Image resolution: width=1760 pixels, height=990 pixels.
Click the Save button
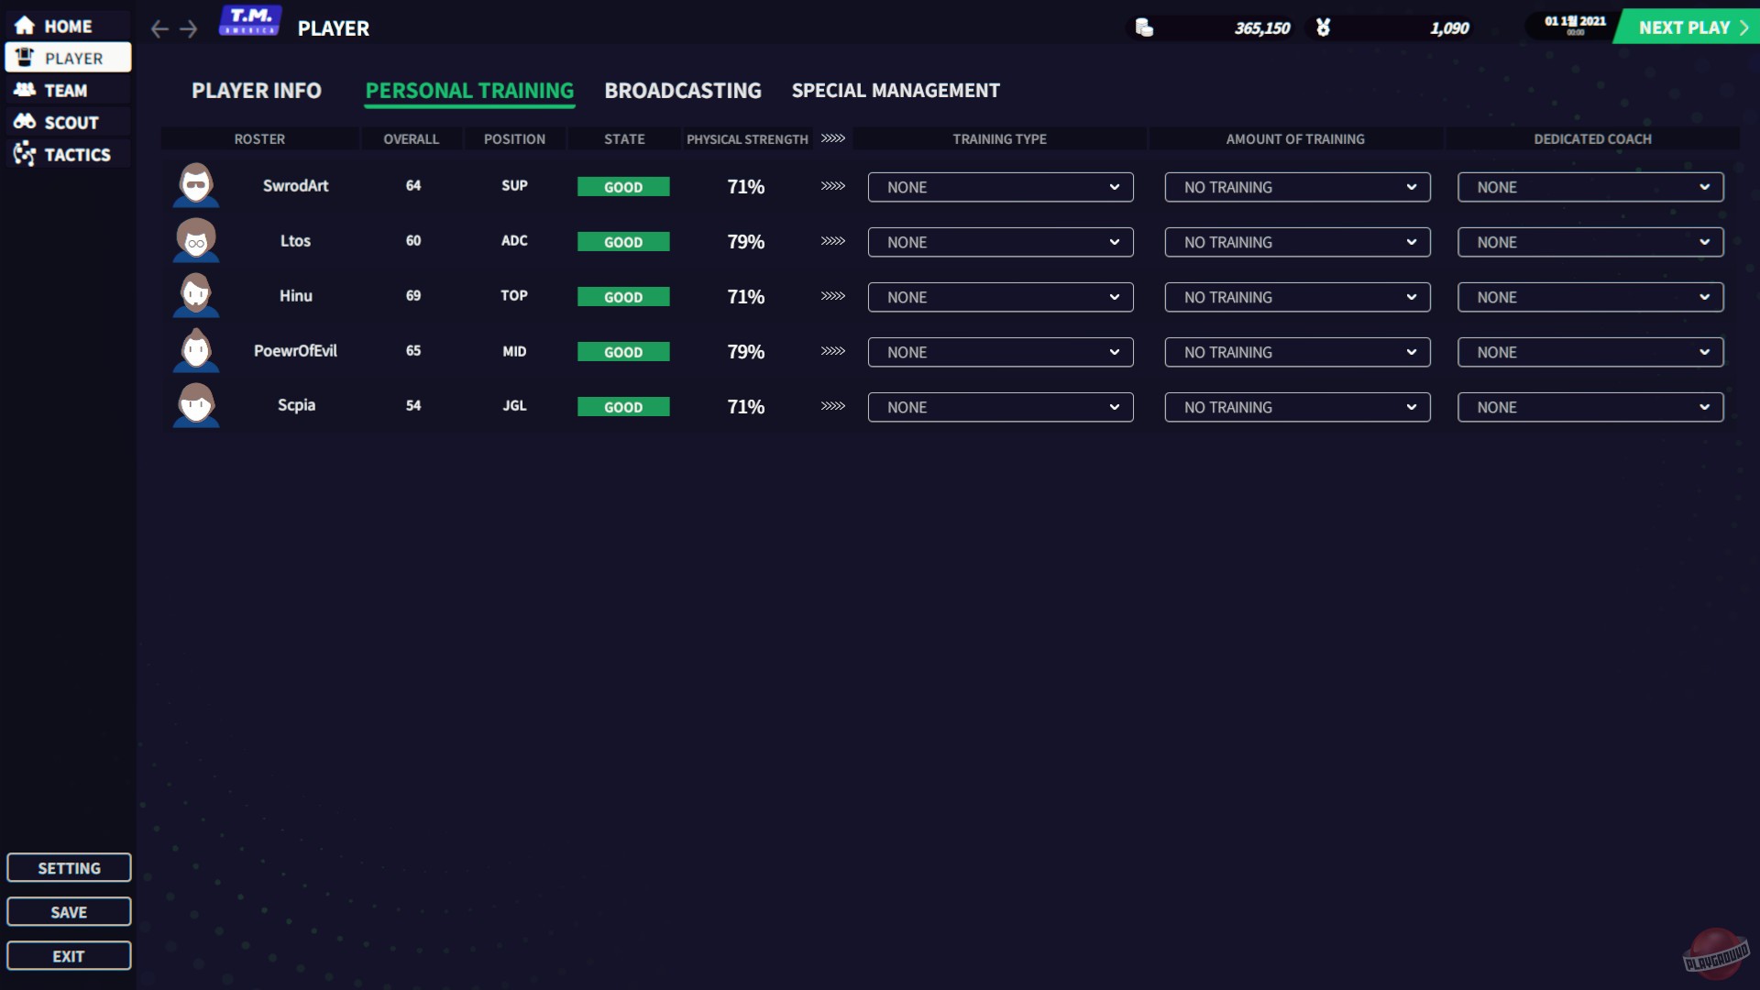click(68, 911)
